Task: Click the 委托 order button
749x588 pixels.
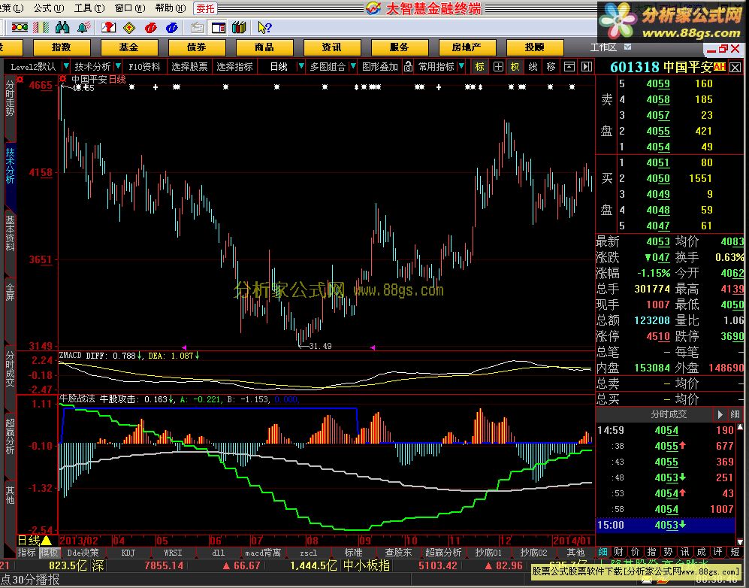Action: (x=205, y=8)
